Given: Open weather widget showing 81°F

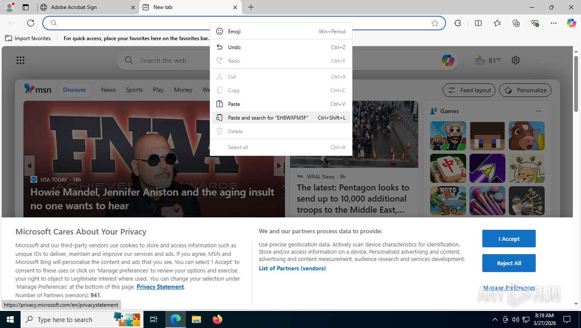Looking at the screenshot, I should click(487, 60).
